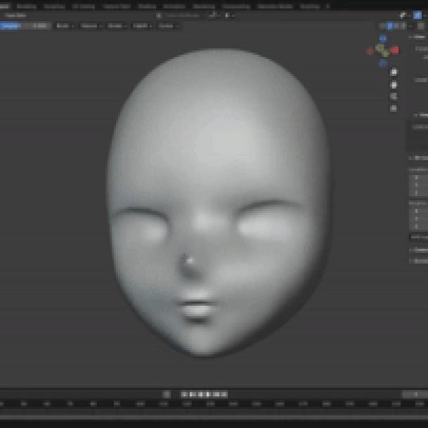Click the lower blue negative Z axis ball

pos(383,63)
